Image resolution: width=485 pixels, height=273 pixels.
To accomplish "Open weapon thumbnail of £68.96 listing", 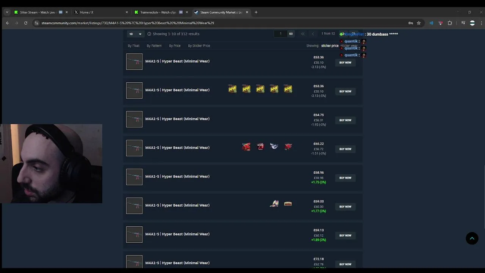I will (134, 177).
